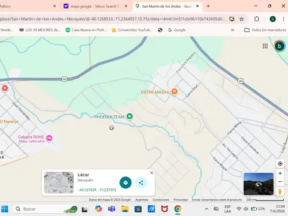This screenshot has width=288, height=216.
Task: Open Wi-Fi network settings in tray
Action: coord(239,209)
